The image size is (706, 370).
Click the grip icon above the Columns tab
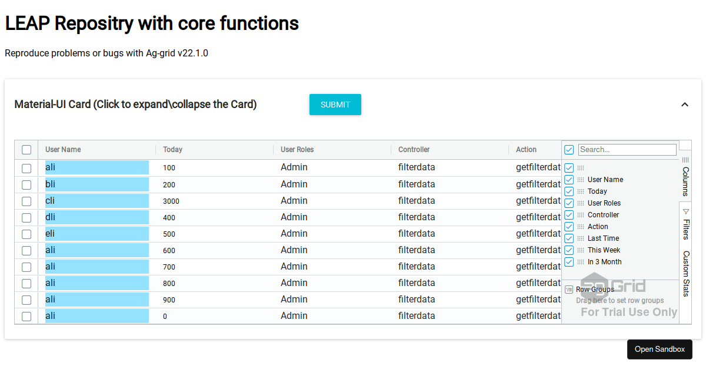coord(685,160)
